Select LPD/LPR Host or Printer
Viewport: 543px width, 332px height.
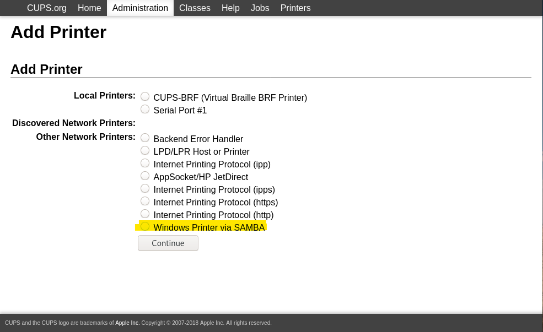pos(145,150)
